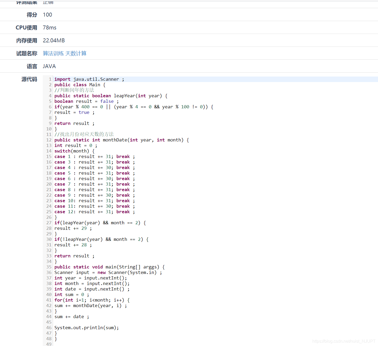Click the 内存使用 label
Image resolution: width=378 pixels, height=346 pixels.
click(27, 40)
